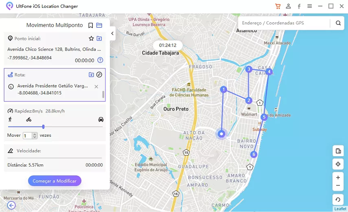Click the Rapidez speed slider handle
The height and width of the screenshot is (212, 348).
coord(43,127)
